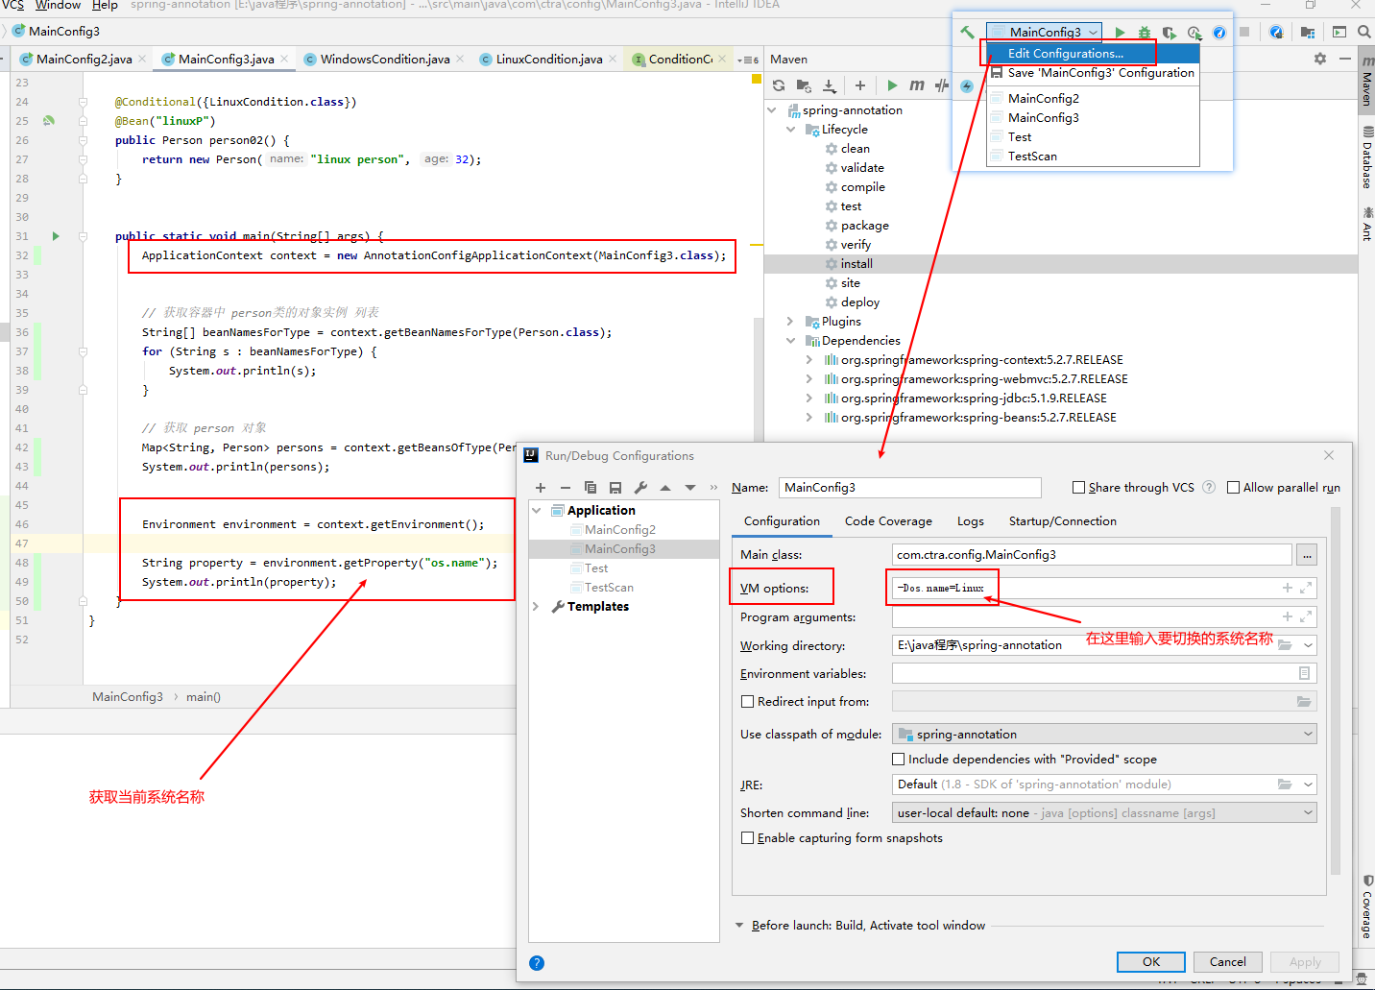1375x990 pixels.
Task: Open Shorten command line dropdown
Action: pos(1104,813)
